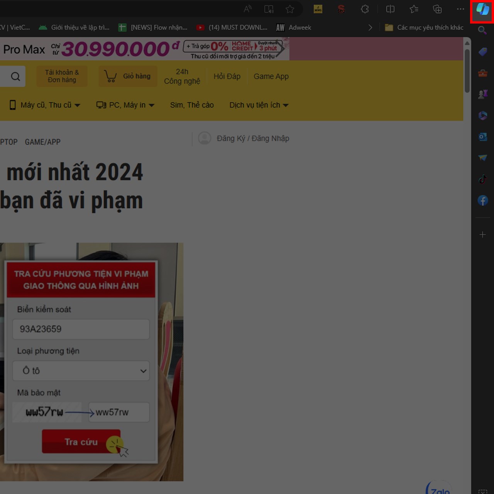Open the sidebar Search tool

point(482,30)
